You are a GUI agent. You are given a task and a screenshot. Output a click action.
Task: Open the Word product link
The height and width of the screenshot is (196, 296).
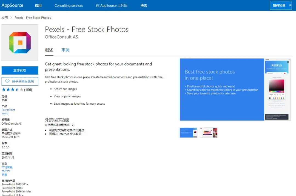pos(5,113)
